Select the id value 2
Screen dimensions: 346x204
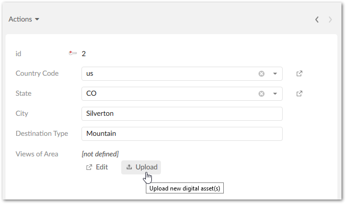point(84,54)
